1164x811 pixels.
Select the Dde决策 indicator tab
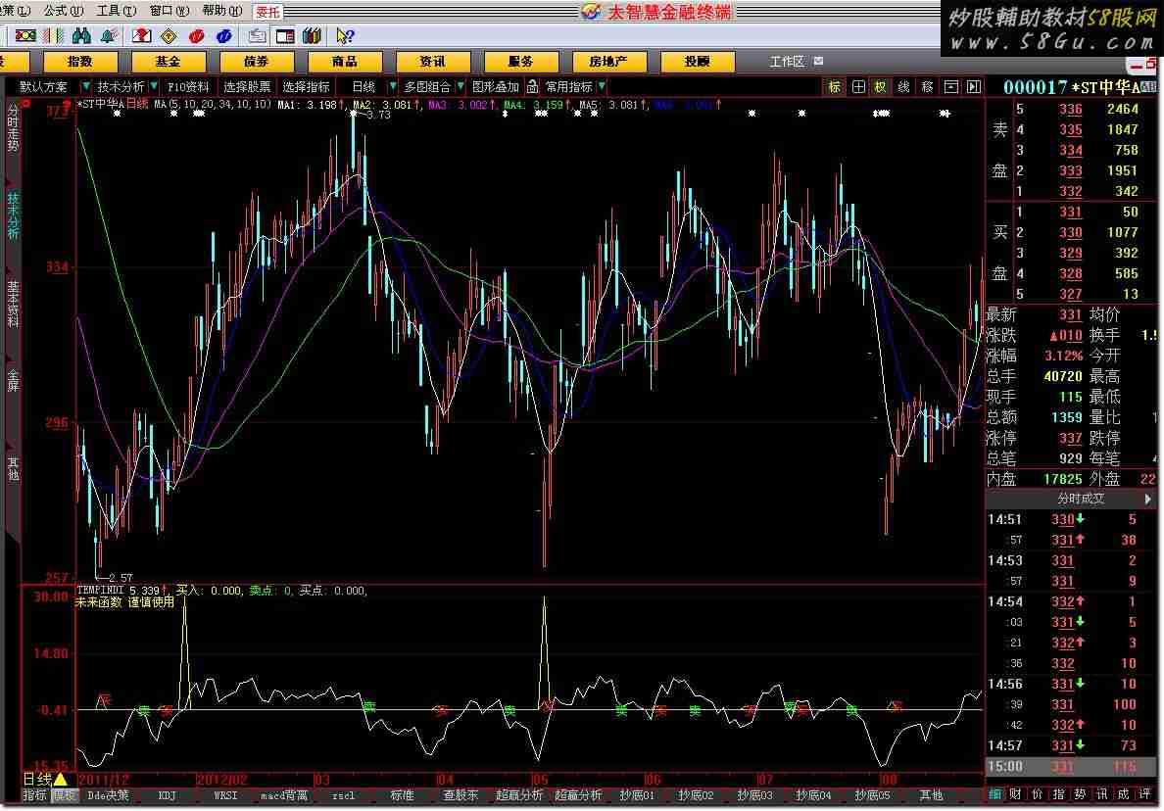click(108, 795)
